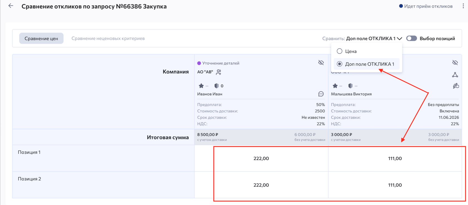Image resolution: width=468 pixels, height=205 pixels.
Task: Open chat with Иванов Иван
Action: coord(321,94)
